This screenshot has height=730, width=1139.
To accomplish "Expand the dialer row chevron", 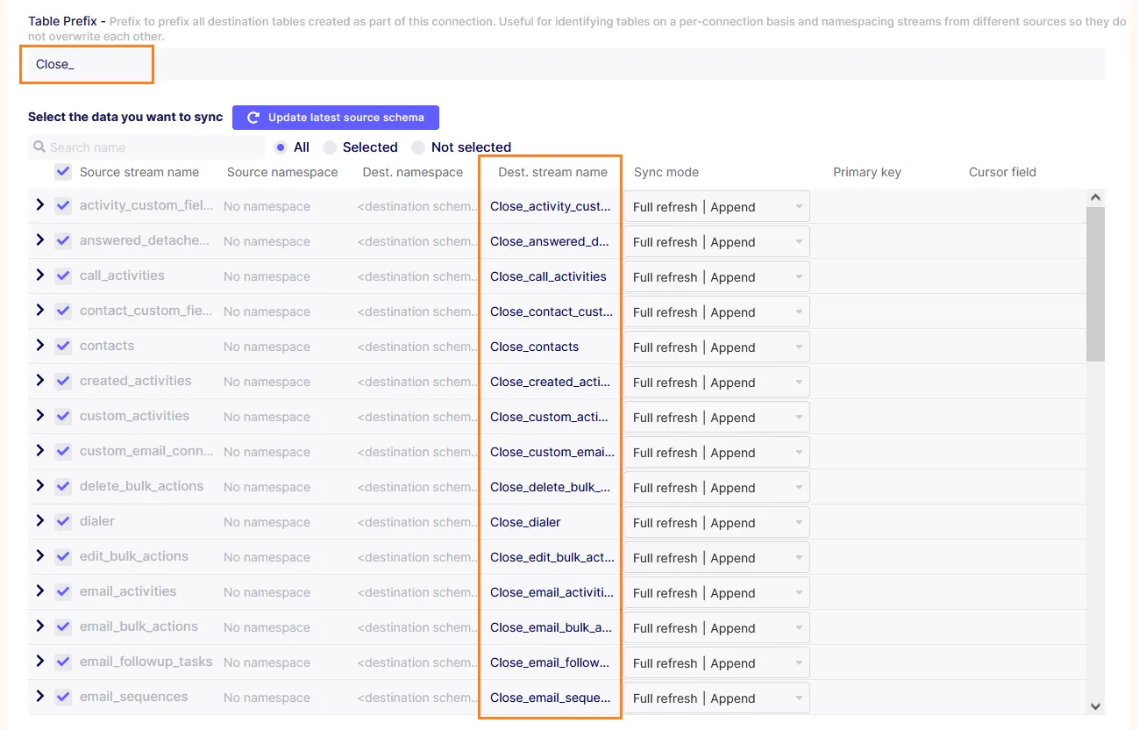I will (x=39, y=520).
